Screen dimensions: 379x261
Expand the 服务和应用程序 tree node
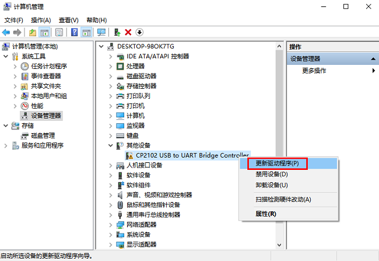pyautogui.click(x=6, y=145)
